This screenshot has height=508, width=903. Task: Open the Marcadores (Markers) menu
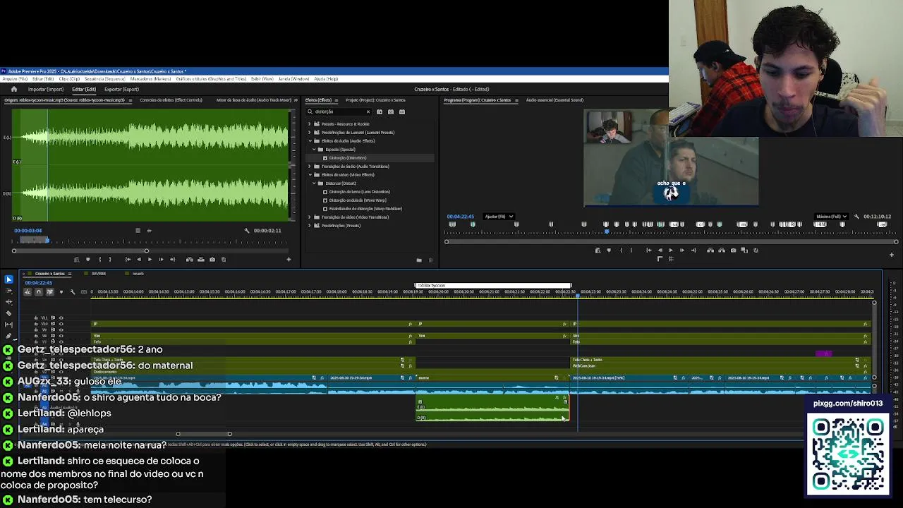point(151,79)
